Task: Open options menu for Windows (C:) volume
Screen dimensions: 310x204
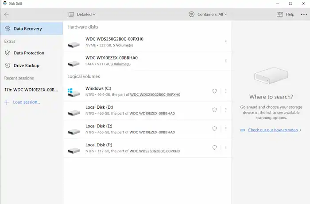Action: 226,91
